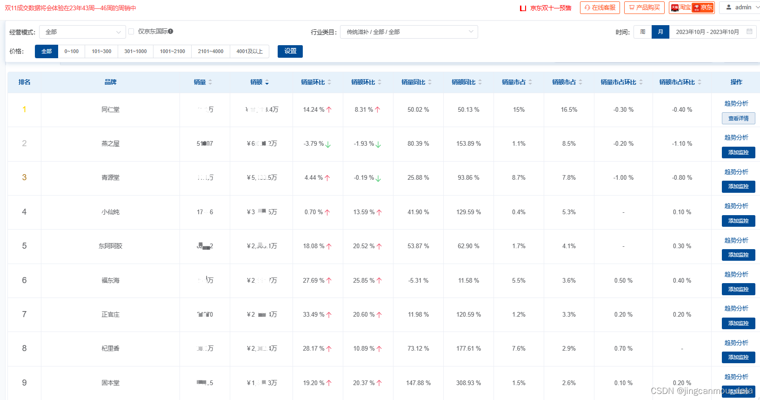Select price range 1001~2100
760x400 pixels.
tap(173, 51)
